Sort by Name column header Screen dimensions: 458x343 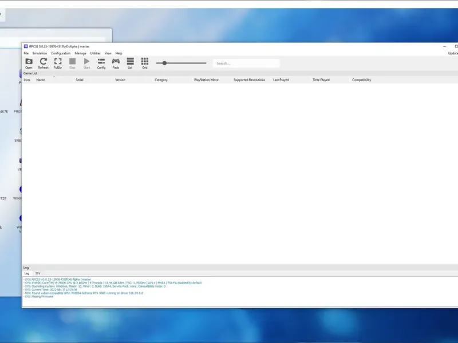click(x=41, y=80)
